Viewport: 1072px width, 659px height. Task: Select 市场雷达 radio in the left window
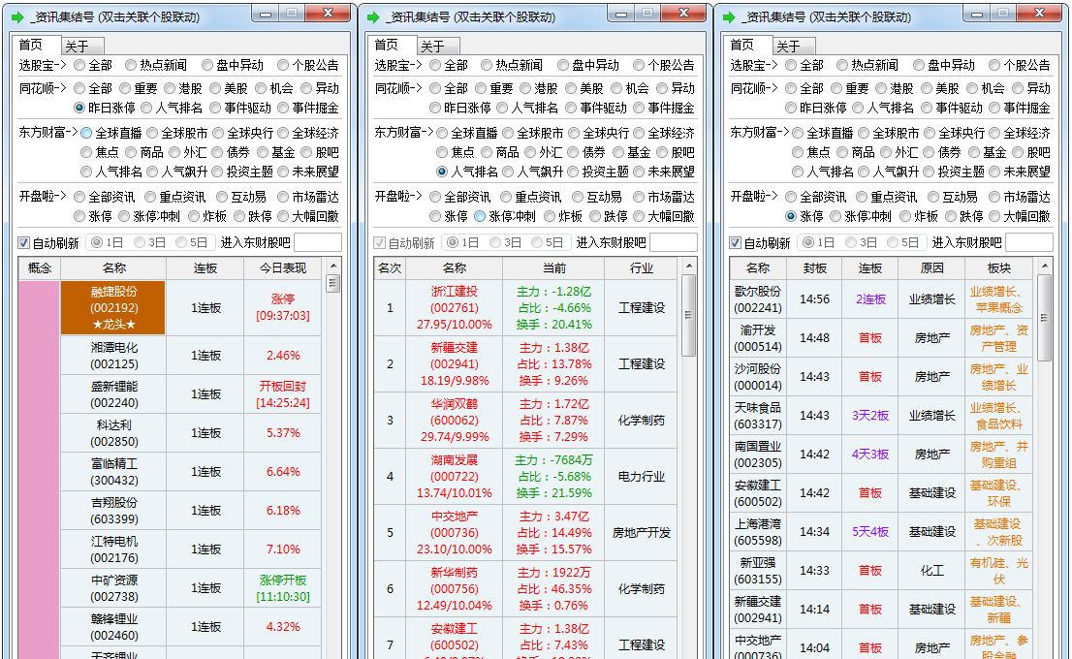point(283,197)
